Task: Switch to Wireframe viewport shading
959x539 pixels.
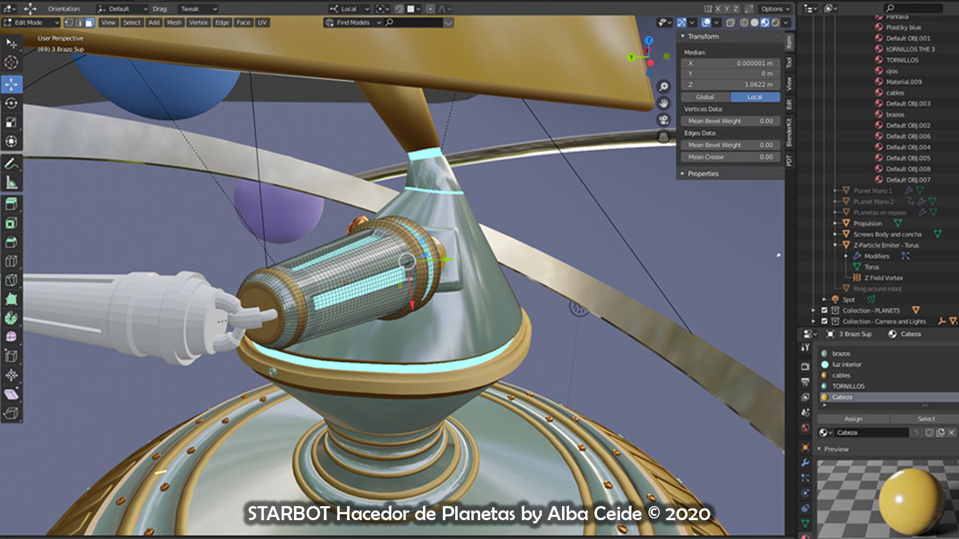Action: coord(744,23)
